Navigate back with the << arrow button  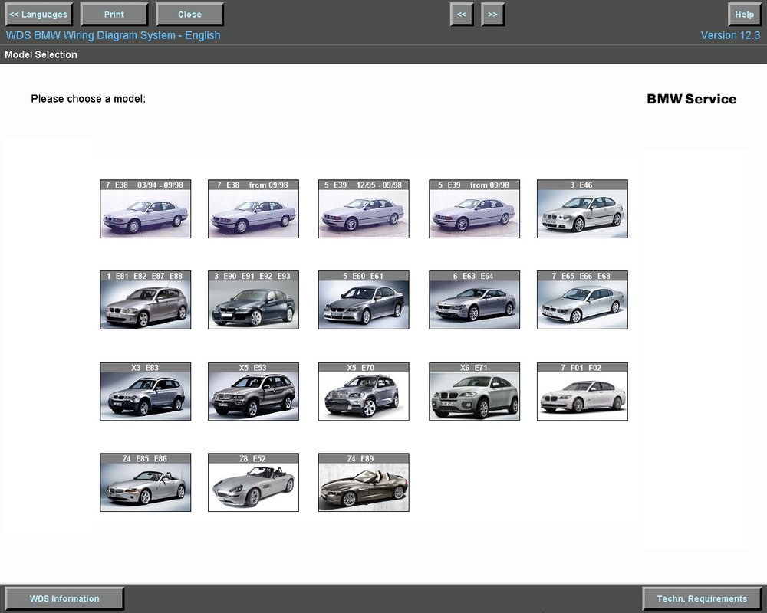coord(462,15)
